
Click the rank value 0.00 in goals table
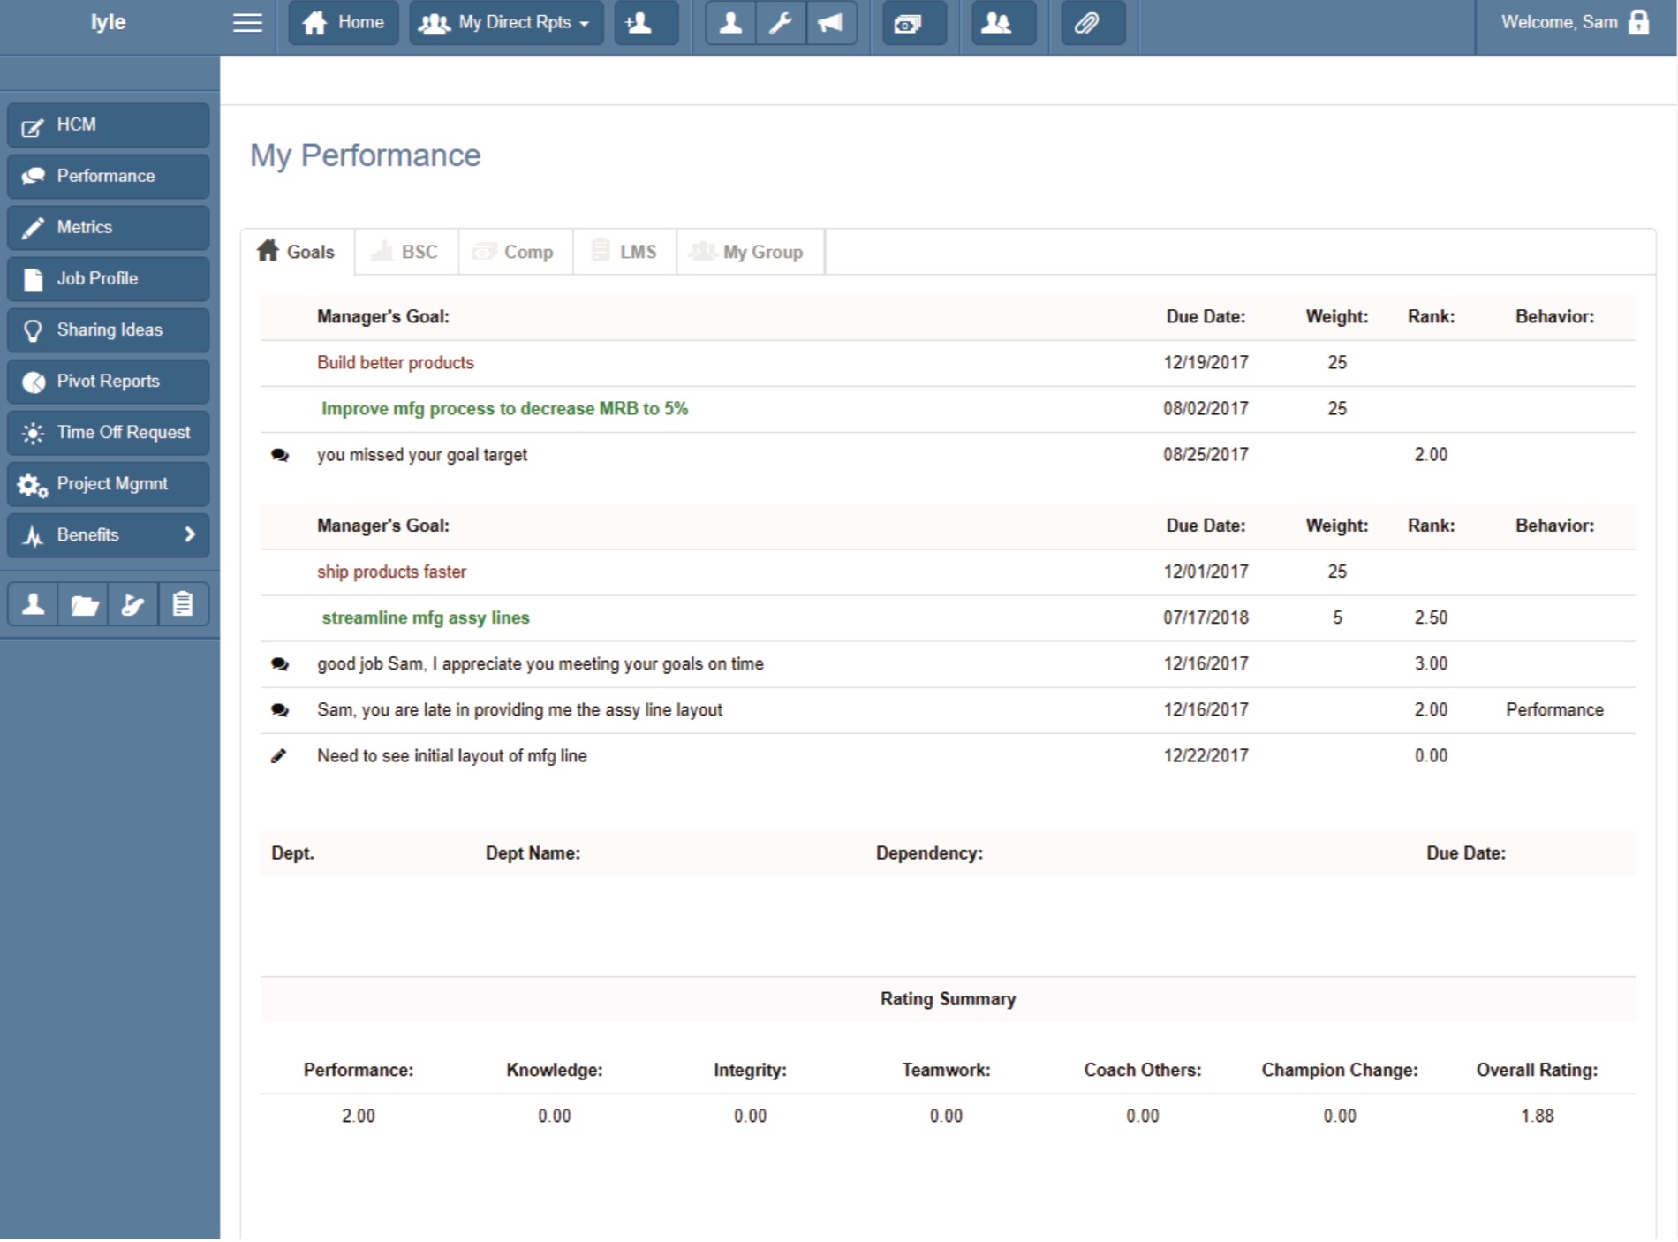(1431, 756)
